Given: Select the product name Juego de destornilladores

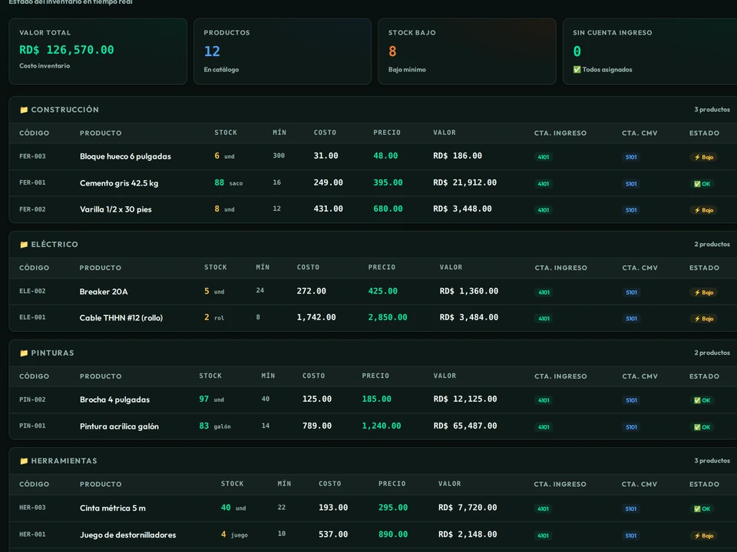Looking at the screenshot, I should click(128, 534).
